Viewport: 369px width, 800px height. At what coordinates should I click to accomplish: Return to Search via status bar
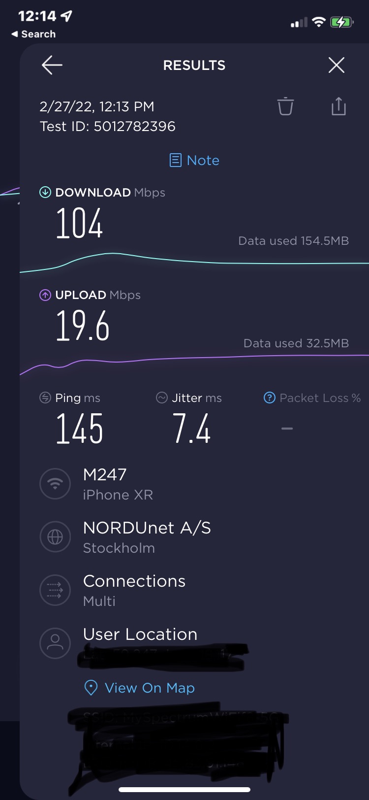(33, 34)
